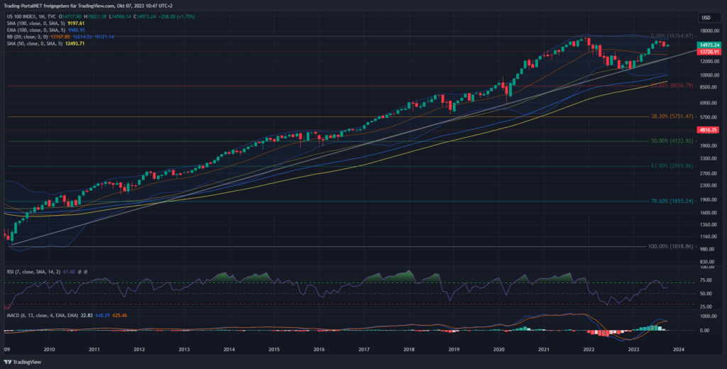This screenshot has height=369, width=727.
Task: Select the 100.00% Fibonacci level label
Action: 671,246
